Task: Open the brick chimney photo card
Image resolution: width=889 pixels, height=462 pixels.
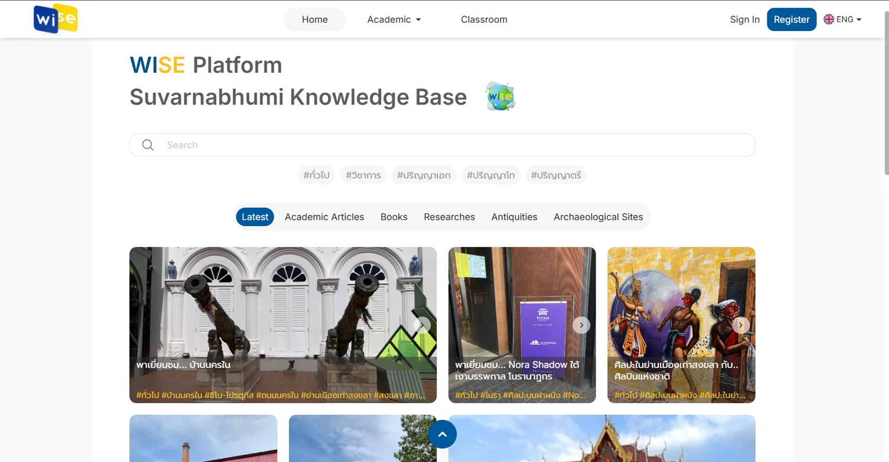Action: tap(203, 439)
